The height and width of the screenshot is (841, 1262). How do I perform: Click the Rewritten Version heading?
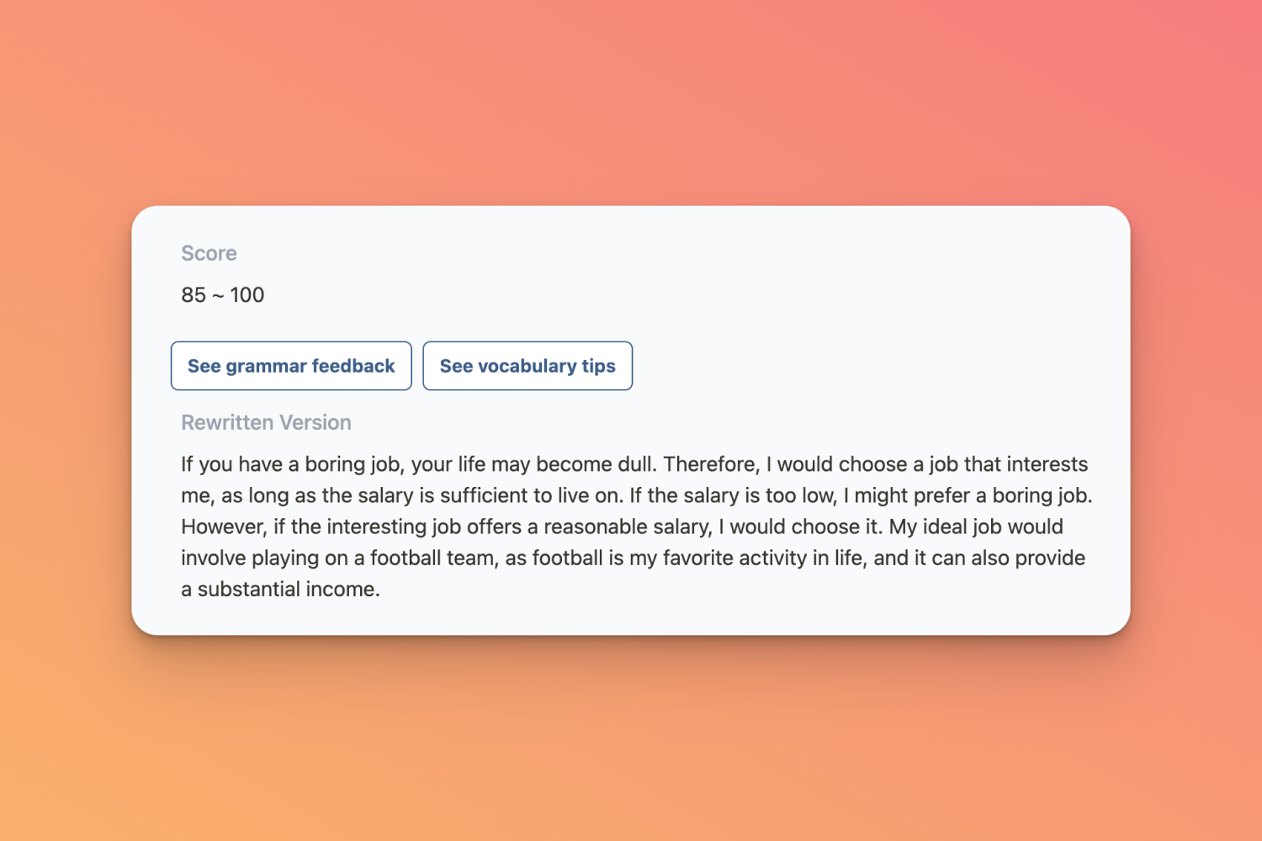tap(266, 421)
